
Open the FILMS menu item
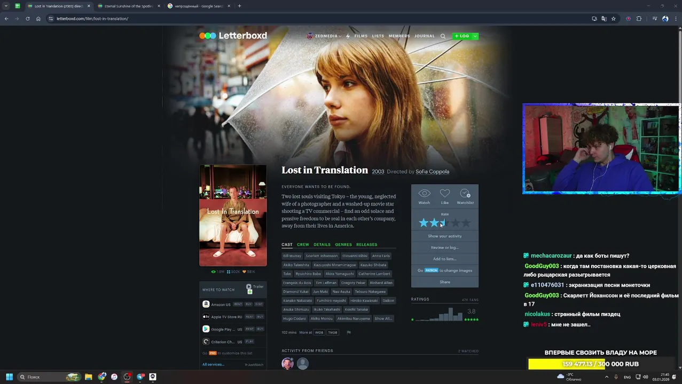click(361, 36)
